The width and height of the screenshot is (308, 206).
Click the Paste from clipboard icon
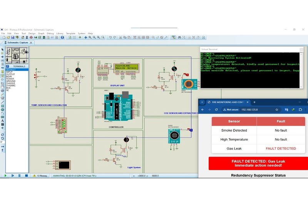(x=129, y=37)
